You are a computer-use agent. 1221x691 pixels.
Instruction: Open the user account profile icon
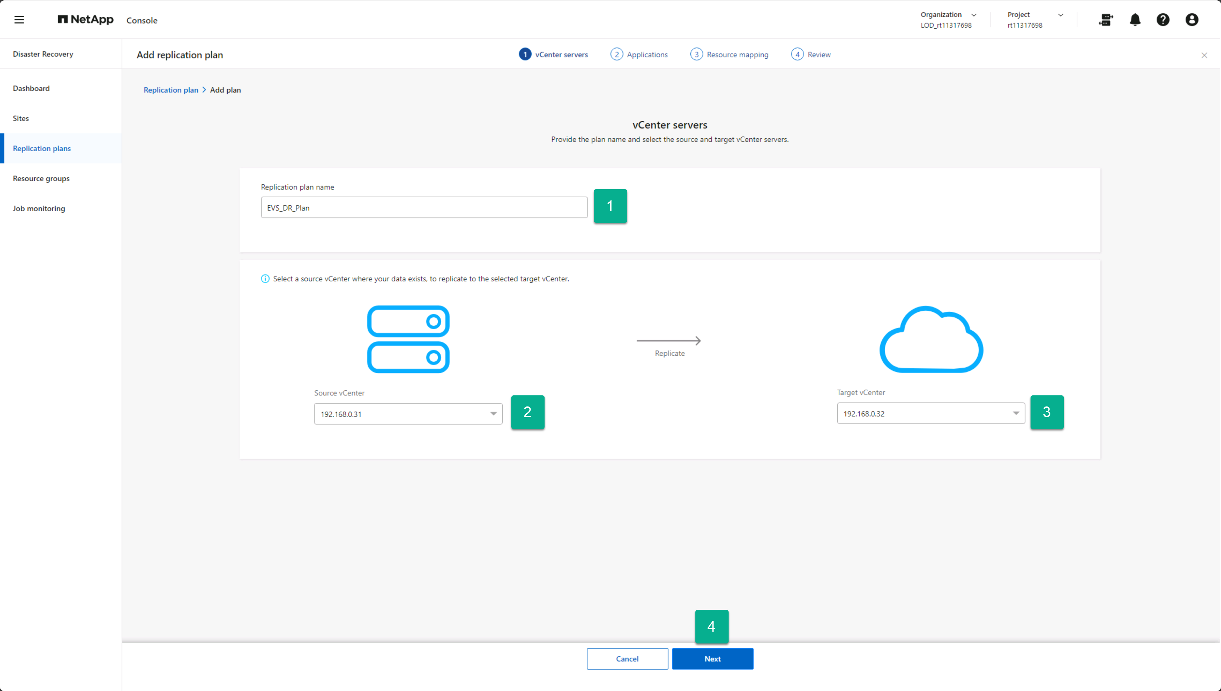tap(1192, 19)
